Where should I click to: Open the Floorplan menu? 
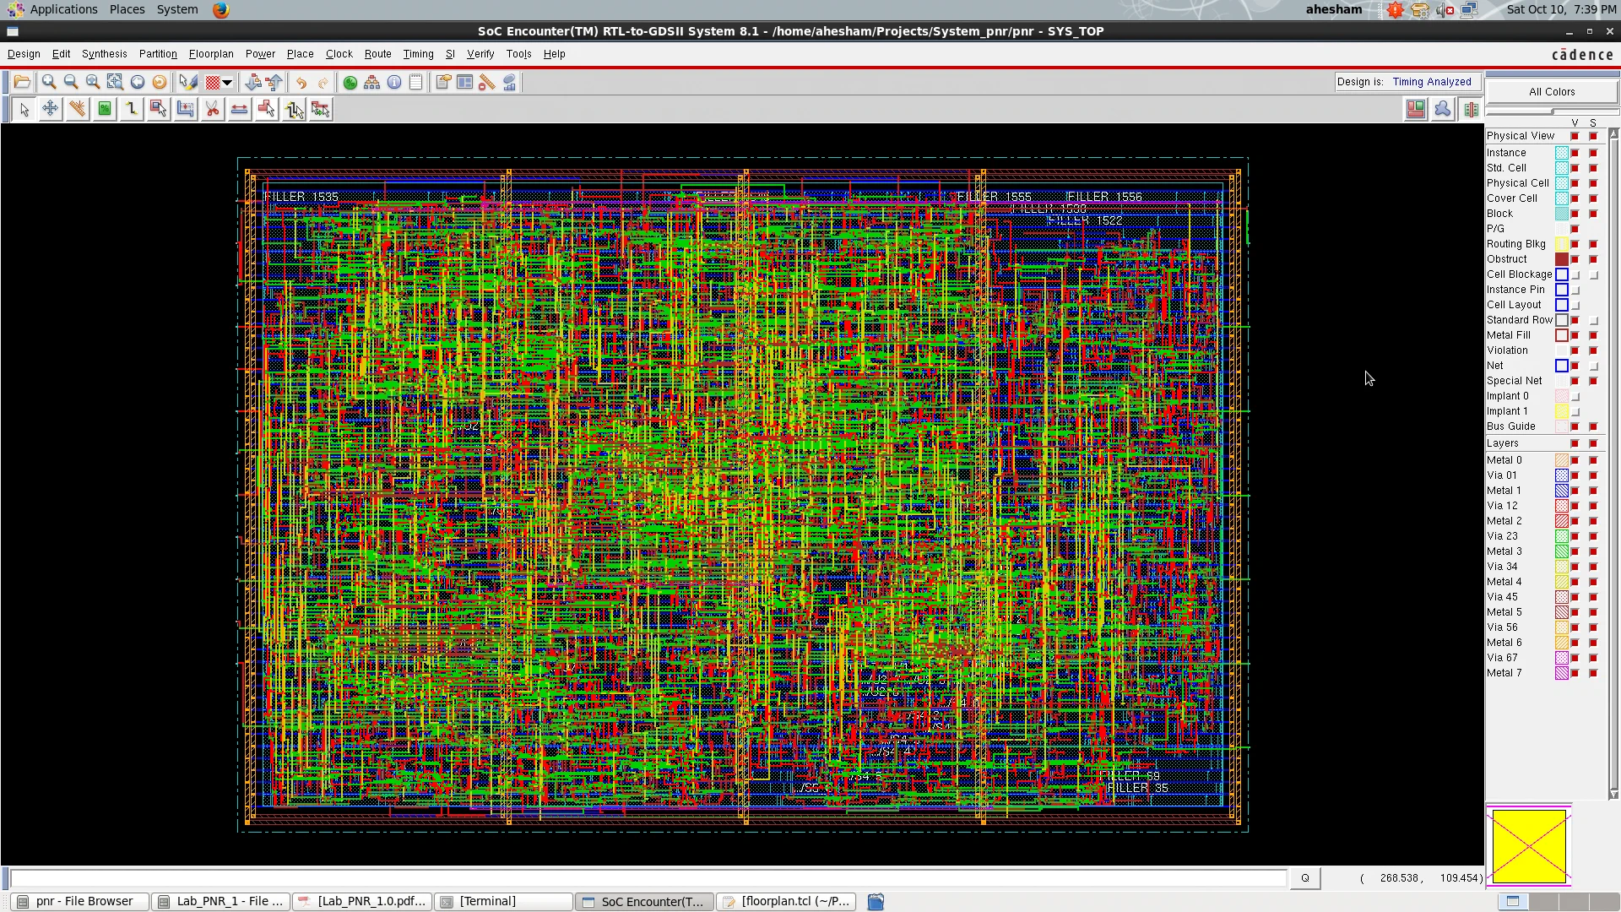coord(211,54)
